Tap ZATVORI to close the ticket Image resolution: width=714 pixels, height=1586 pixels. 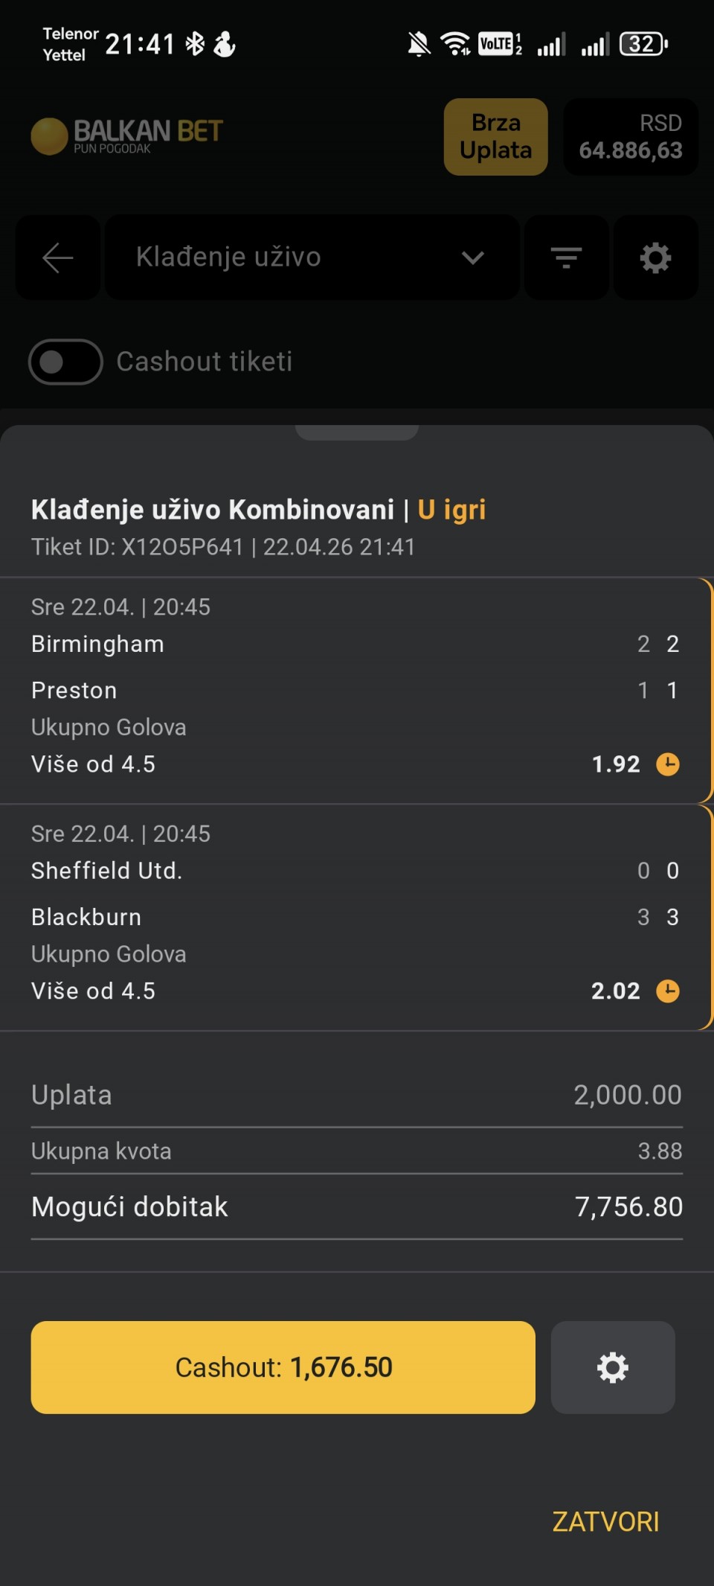pos(605,1522)
